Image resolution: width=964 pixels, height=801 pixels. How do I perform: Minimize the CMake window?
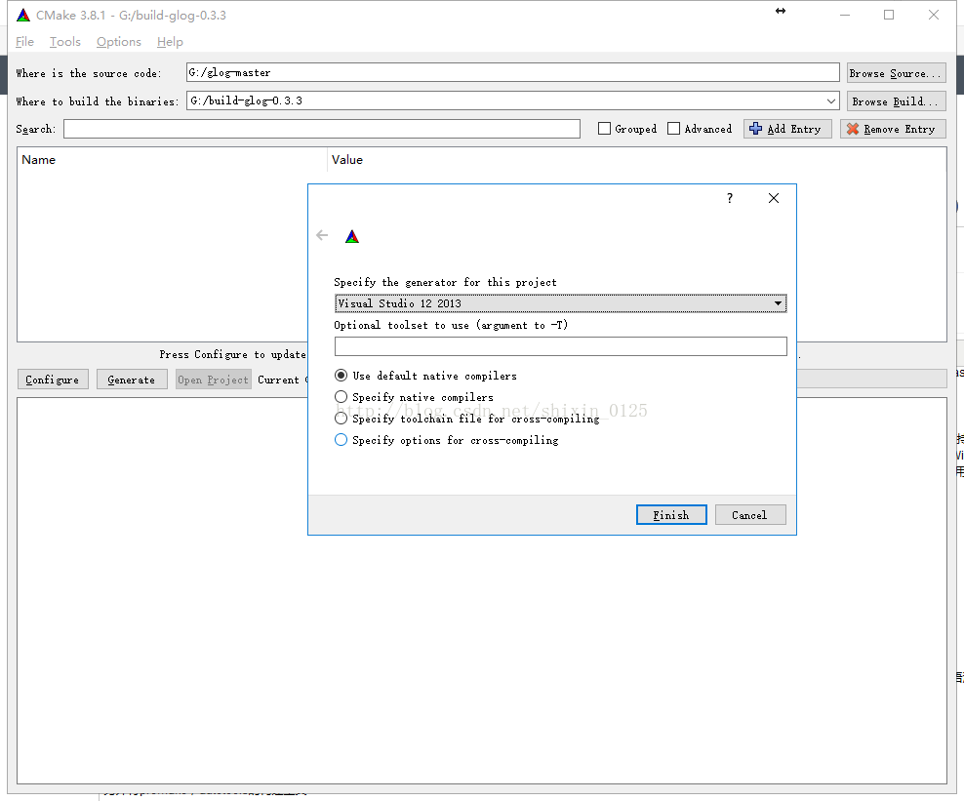click(x=845, y=15)
